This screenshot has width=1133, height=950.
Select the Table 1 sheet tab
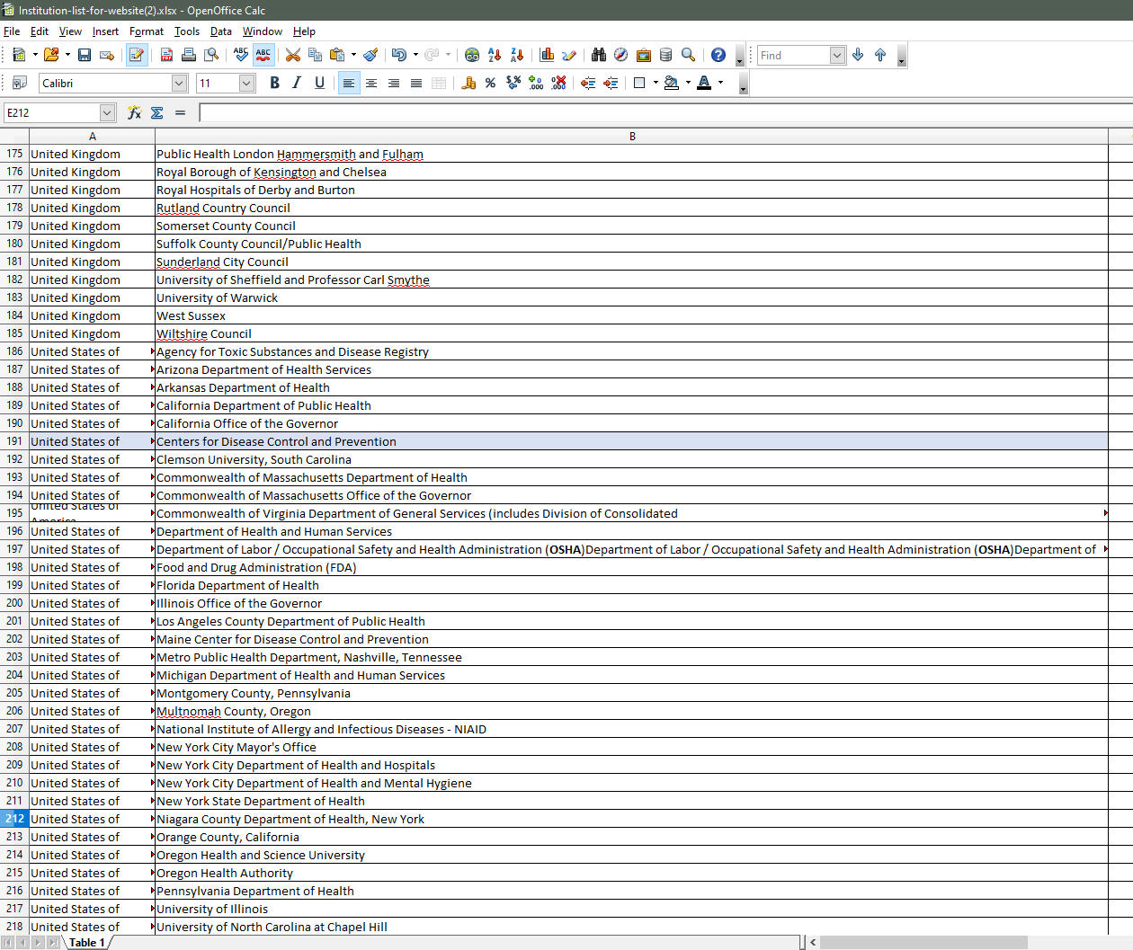click(x=87, y=942)
